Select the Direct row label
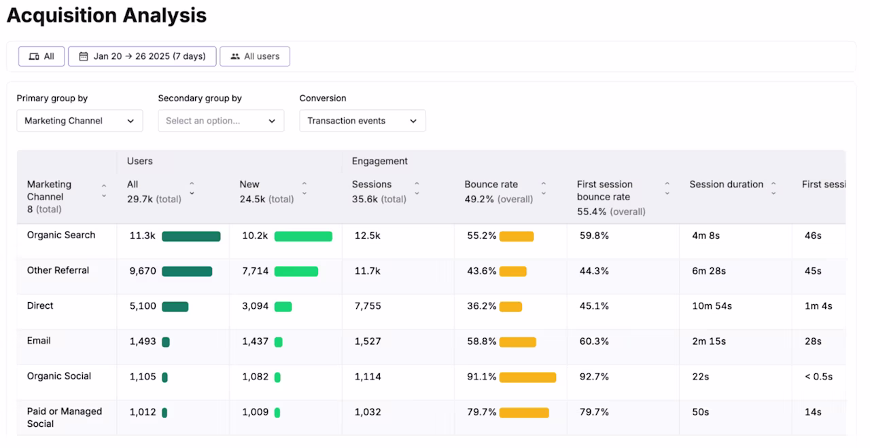The width and height of the screenshot is (870, 448). click(x=40, y=305)
